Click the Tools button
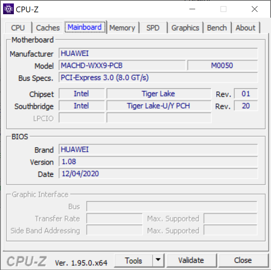 point(134,260)
